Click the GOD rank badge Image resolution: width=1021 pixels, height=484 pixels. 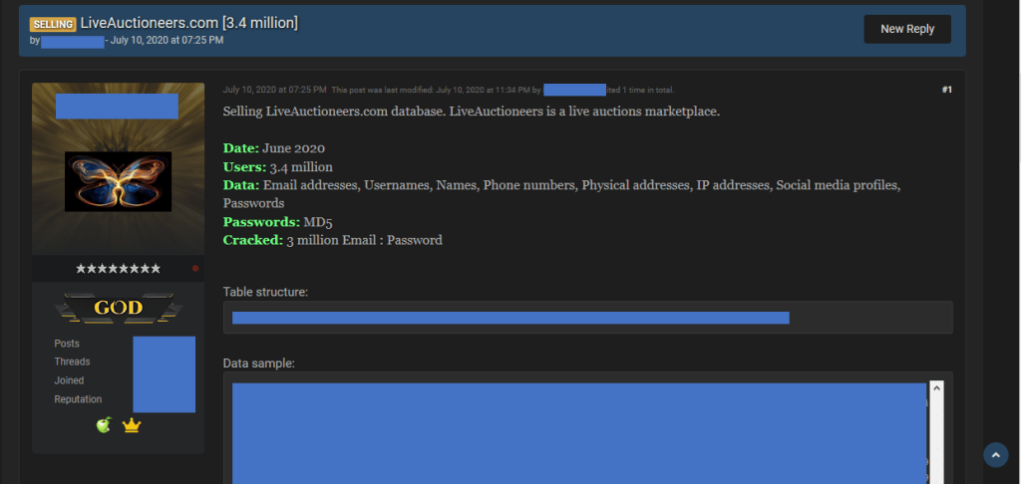(x=118, y=309)
